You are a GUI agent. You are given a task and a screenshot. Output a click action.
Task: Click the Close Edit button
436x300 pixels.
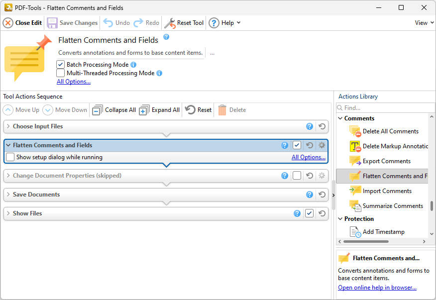coord(22,23)
